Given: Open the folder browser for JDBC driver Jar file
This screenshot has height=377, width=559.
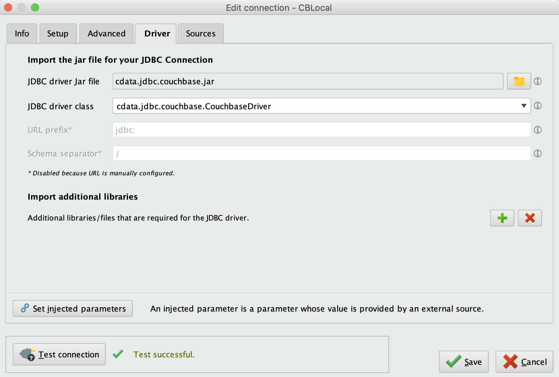Looking at the screenshot, I should pyautogui.click(x=519, y=81).
